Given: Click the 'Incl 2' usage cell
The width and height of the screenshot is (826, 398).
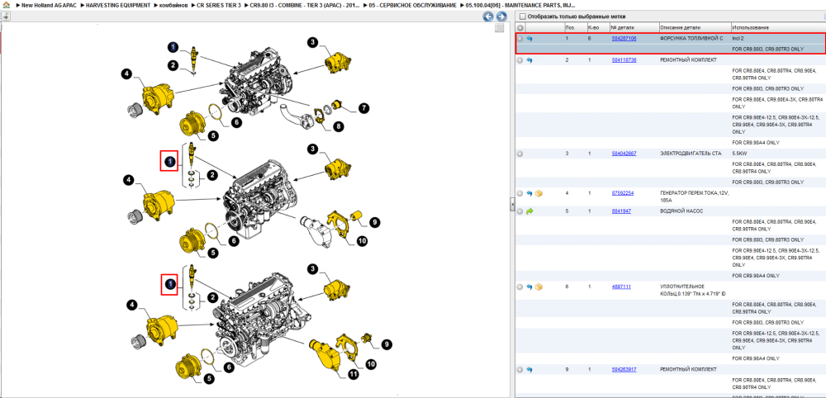Looking at the screenshot, I should coord(738,39).
